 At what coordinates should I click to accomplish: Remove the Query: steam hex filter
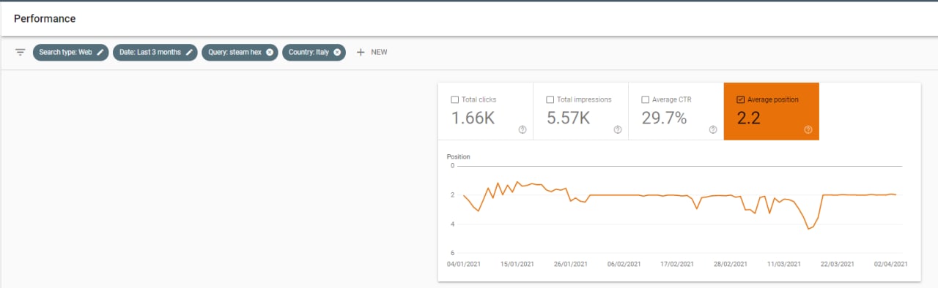(x=270, y=52)
